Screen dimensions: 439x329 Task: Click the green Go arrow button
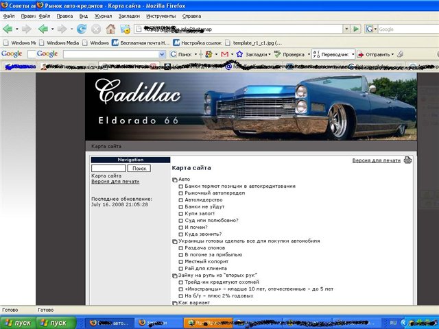[356, 29]
